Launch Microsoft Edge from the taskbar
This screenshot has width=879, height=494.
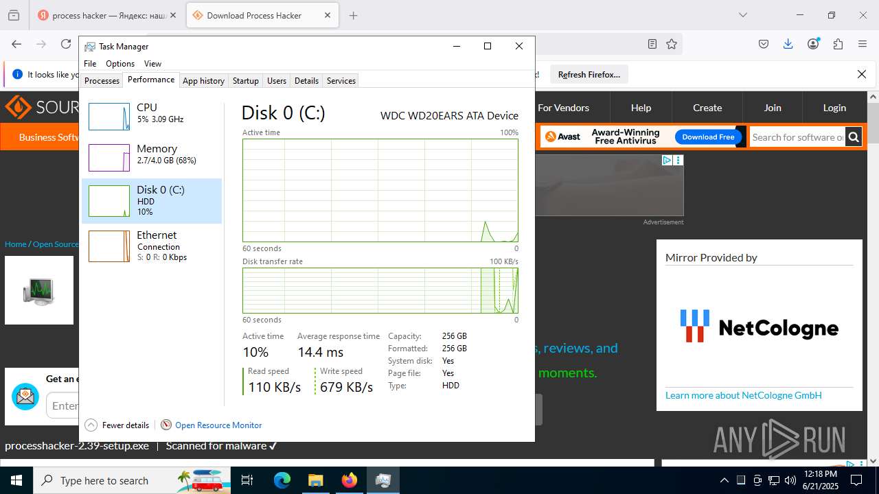pos(282,480)
